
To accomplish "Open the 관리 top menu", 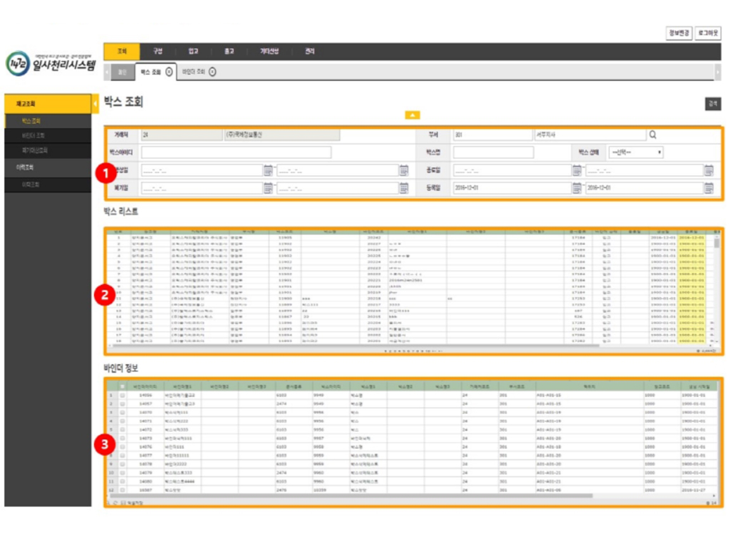I will [310, 51].
